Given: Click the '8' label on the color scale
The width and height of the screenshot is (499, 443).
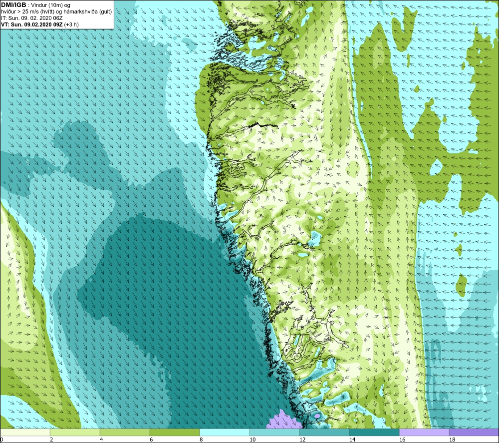Looking at the screenshot, I should (x=201, y=440).
